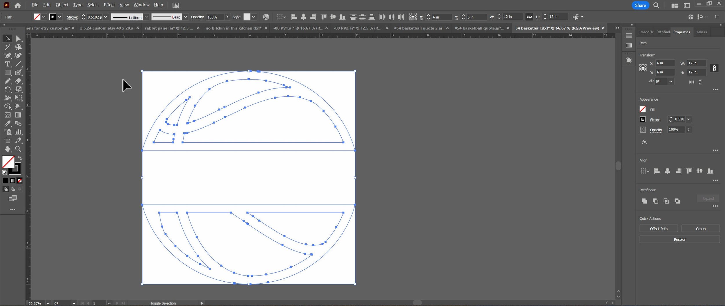Select the Blend tool
The height and width of the screenshot is (306, 725).
[18, 124]
